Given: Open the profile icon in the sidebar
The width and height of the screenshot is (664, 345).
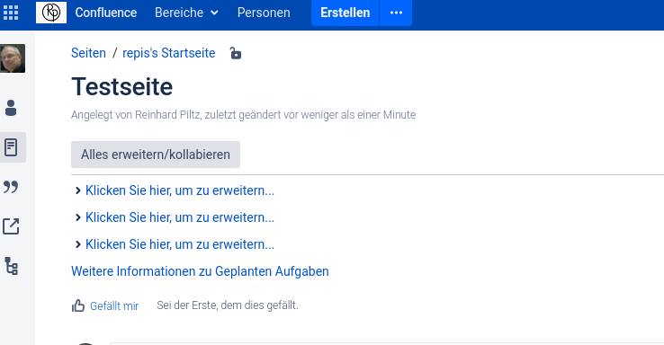Looking at the screenshot, I should point(11,108).
